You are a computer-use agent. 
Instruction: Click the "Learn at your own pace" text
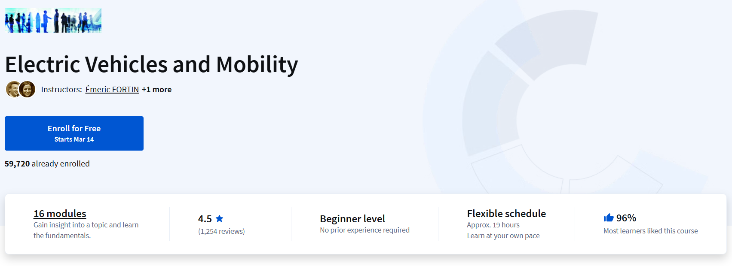503,236
